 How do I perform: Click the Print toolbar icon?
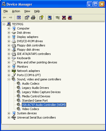[x=33, y=18]
